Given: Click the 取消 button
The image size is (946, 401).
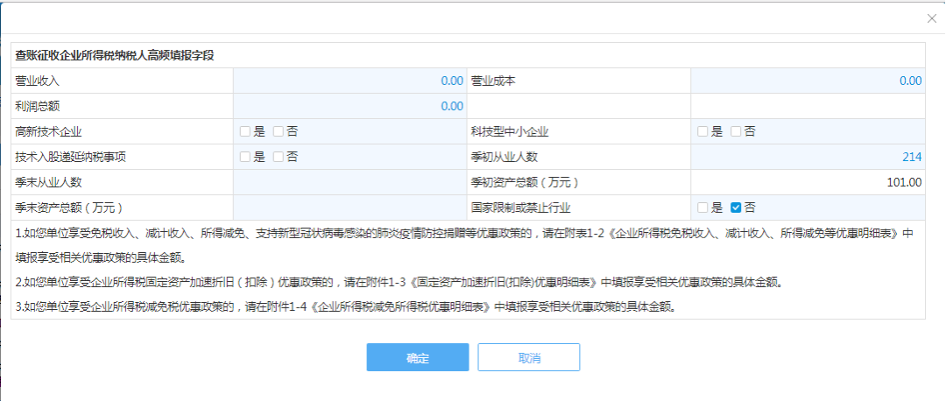Looking at the screenshot, I should pyautogui.click(x=529, y=357).
